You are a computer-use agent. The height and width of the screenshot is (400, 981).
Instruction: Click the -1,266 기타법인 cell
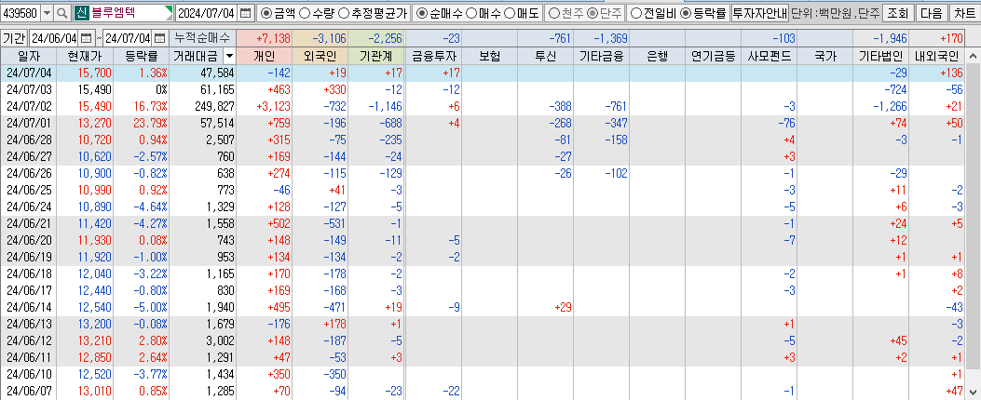pos(881,106)
